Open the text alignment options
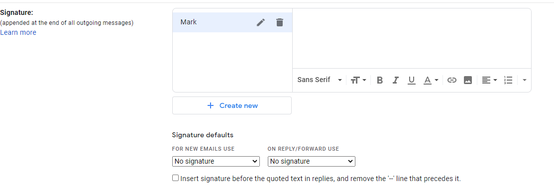The image size is (554, 189). point(490,80)
